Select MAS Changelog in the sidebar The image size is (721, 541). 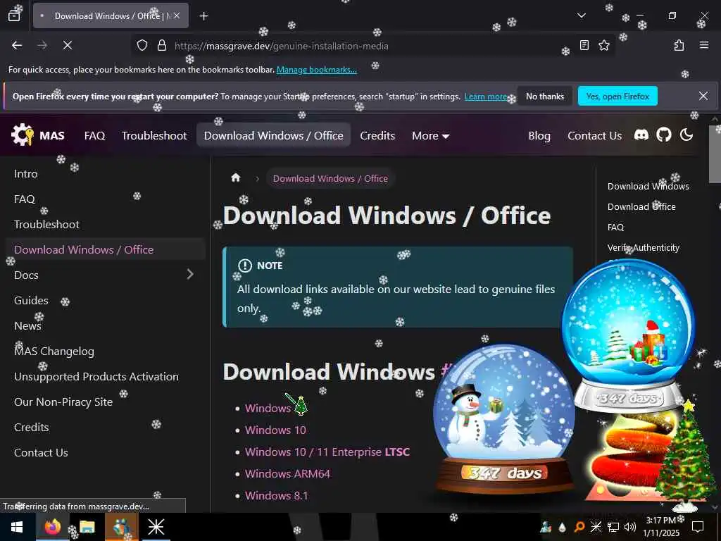point(54,351)
